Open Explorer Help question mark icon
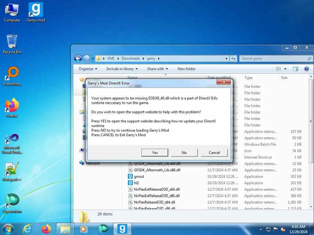314x235 pixels. click(306, 69)
